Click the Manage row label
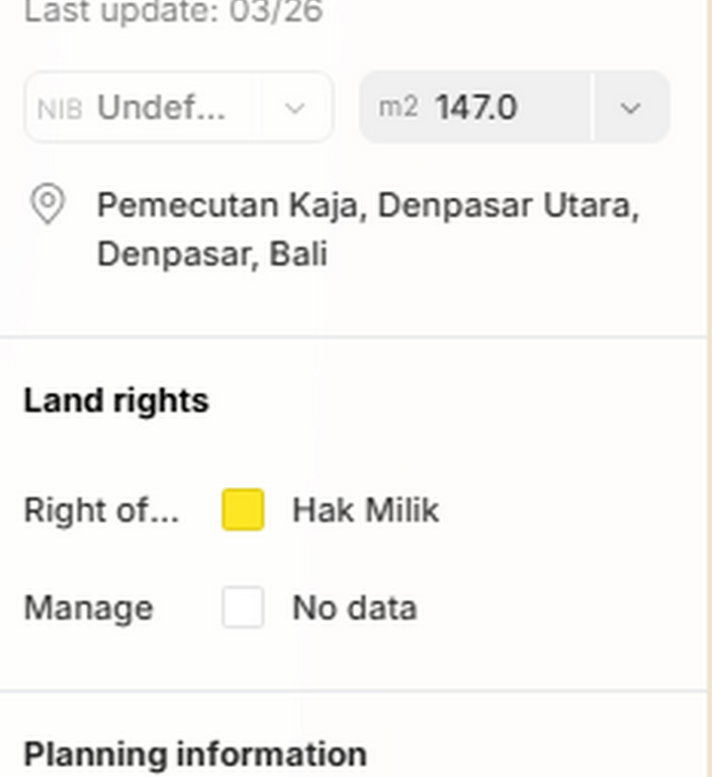Viewport: 712px width, 777px height. pos(88,608)
